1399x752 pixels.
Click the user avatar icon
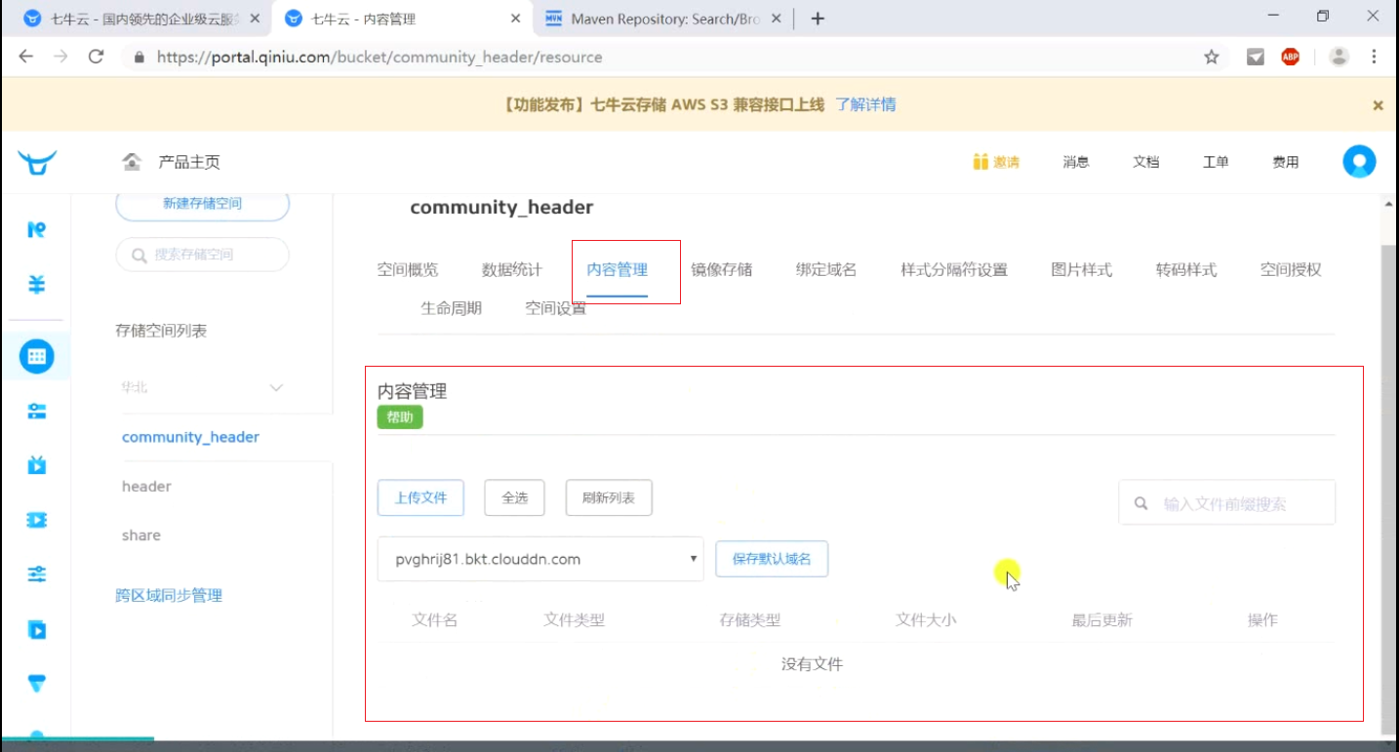click(1359, 162)
